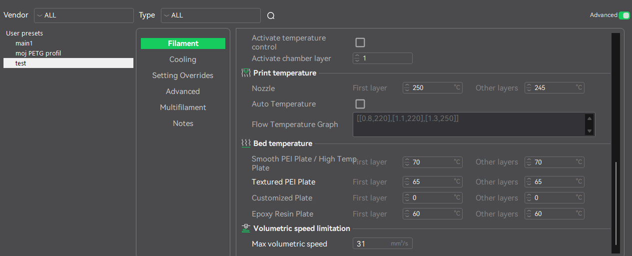
Task: Open the Type dropdown
Action: point(210,15)
